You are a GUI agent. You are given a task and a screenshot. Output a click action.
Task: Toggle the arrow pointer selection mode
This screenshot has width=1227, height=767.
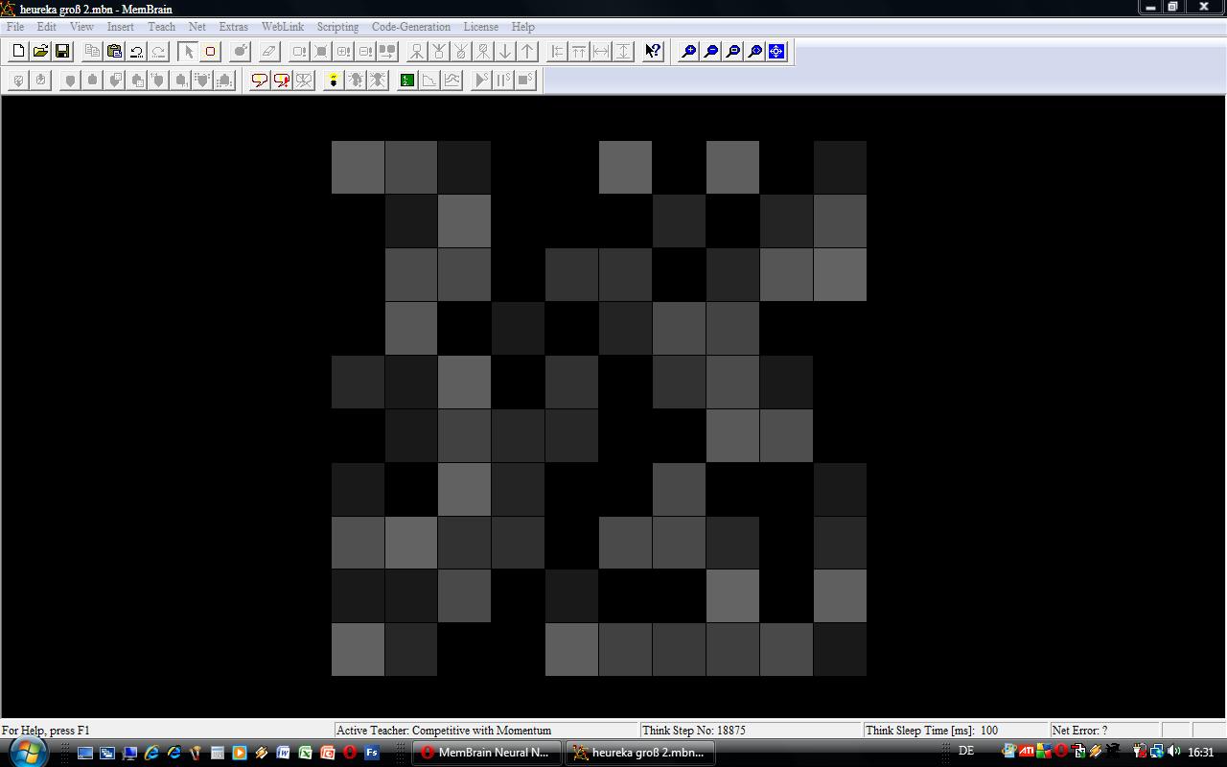(x=188, y=52)
